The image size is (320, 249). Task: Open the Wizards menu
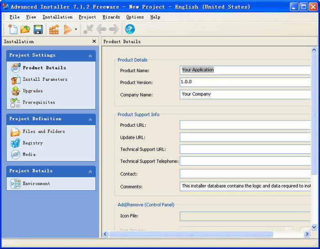click(x=111, y=17)
